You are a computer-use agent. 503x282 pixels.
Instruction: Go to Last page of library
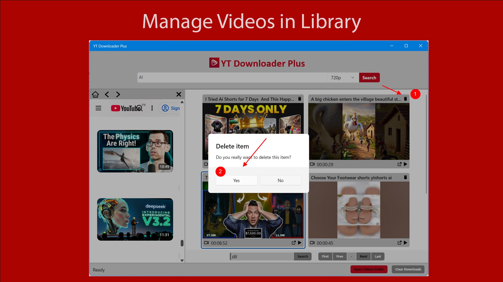click(x=378, y=256)
